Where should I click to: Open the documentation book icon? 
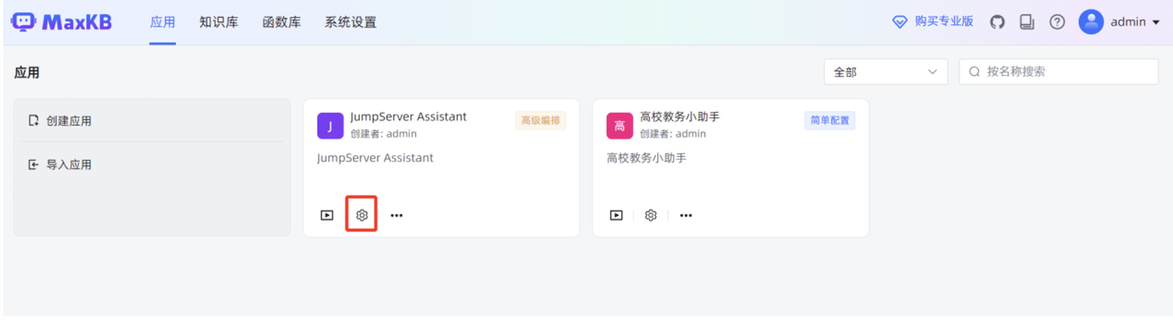1027,22
